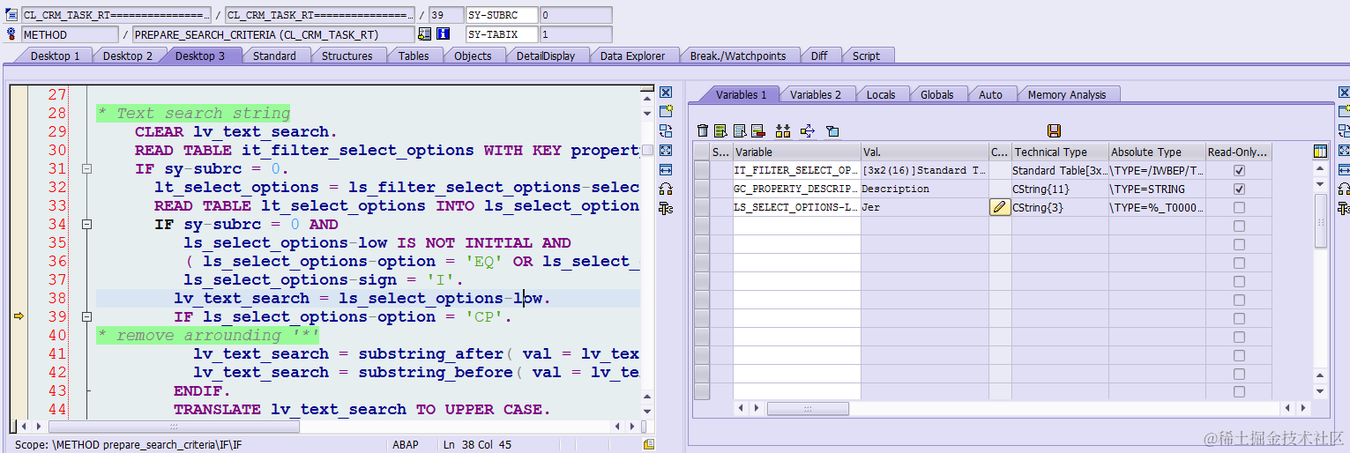Click the yellow arrow marker at line 39
The image size is (1350, 453).
18,316
